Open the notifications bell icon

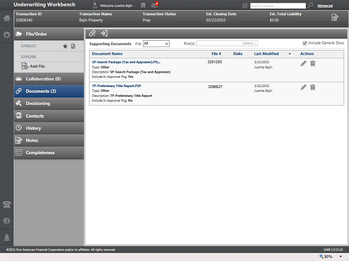point(7,238)
